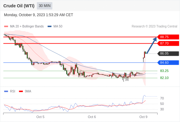The height and width of the screenshot is (122, 180).
Task: Click the 88.75 resistance price label
Action: 168,37
